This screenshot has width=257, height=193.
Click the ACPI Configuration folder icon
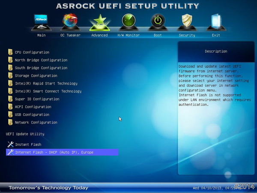coord(10,107)
